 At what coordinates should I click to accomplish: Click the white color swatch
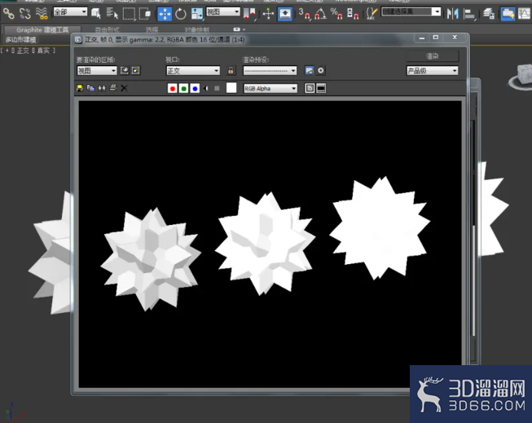pos(231,88)
